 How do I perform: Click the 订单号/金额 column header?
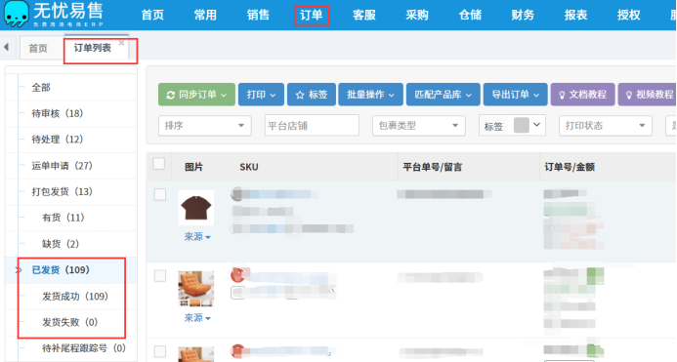pos(570,167)
